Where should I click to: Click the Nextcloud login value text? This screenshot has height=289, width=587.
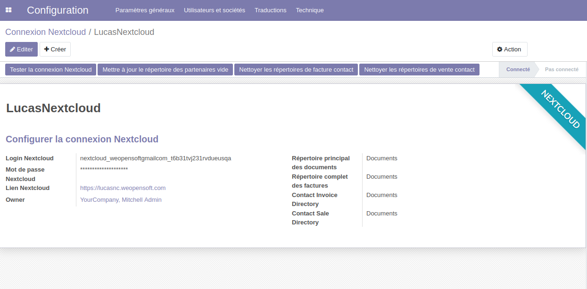point(156,158)
